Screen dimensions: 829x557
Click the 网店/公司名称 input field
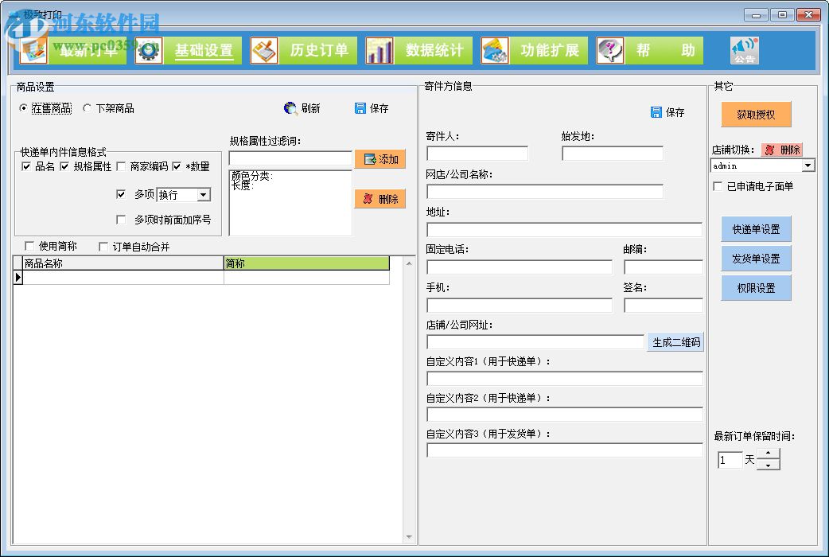coord(544,192)
